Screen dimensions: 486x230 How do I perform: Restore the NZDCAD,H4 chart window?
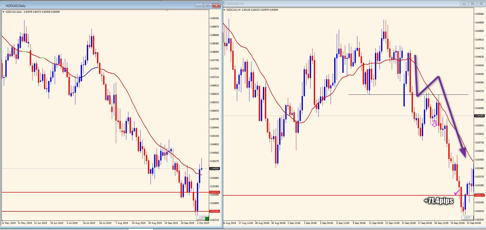pos(472,4)
